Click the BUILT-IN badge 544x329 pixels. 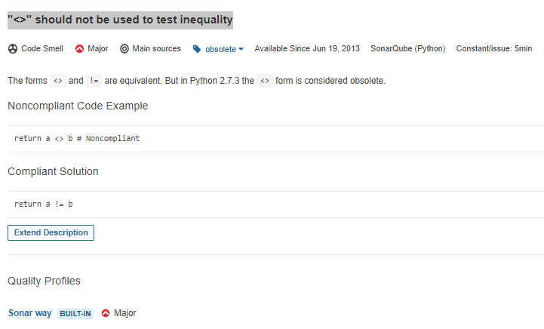75,314
